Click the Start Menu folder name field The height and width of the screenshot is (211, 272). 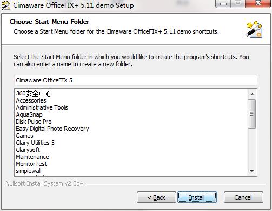136,80
